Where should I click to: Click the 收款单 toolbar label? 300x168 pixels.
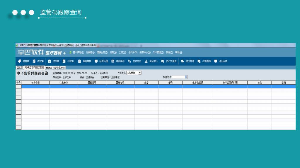point(40,61)
